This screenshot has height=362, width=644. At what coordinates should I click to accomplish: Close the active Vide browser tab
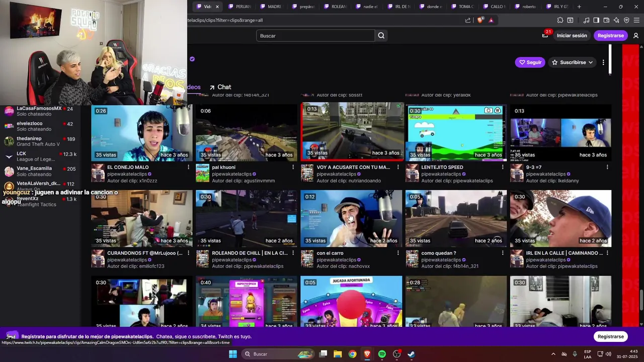(217, 7)
